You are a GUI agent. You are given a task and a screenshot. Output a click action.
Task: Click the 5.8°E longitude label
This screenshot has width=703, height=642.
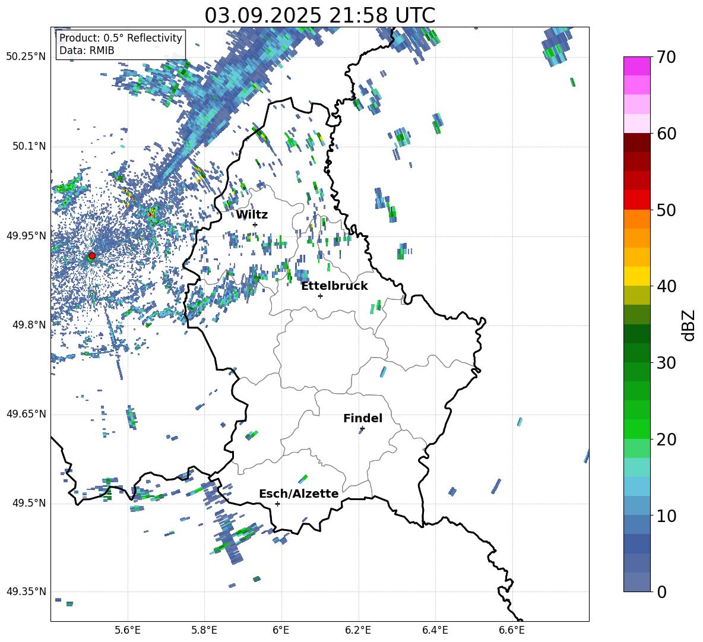click(x=204, y=630)
